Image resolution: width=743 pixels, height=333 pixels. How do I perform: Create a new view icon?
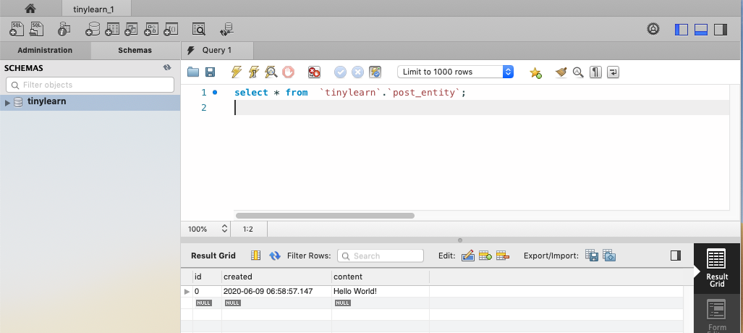(131, 30)
